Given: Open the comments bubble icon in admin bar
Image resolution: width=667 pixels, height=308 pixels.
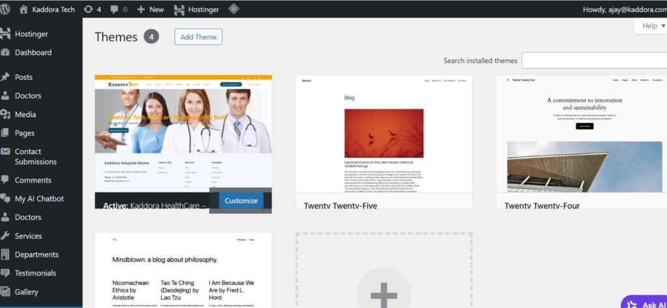Looking at the screenshot, I should [x=115, y=10].
